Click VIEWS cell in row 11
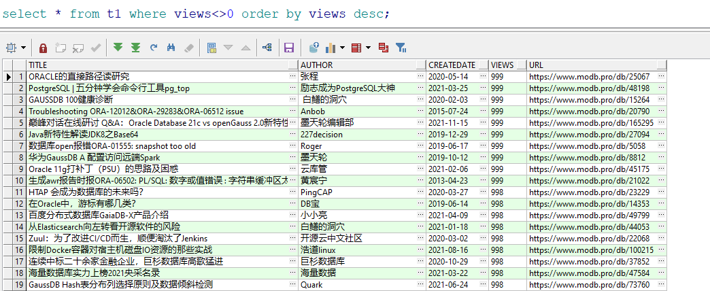 (x=508, y=192)
